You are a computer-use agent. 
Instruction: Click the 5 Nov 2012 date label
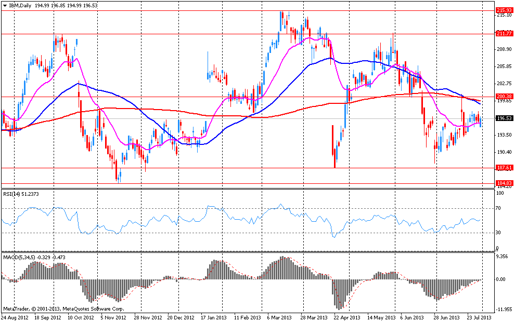pos(113,318)
